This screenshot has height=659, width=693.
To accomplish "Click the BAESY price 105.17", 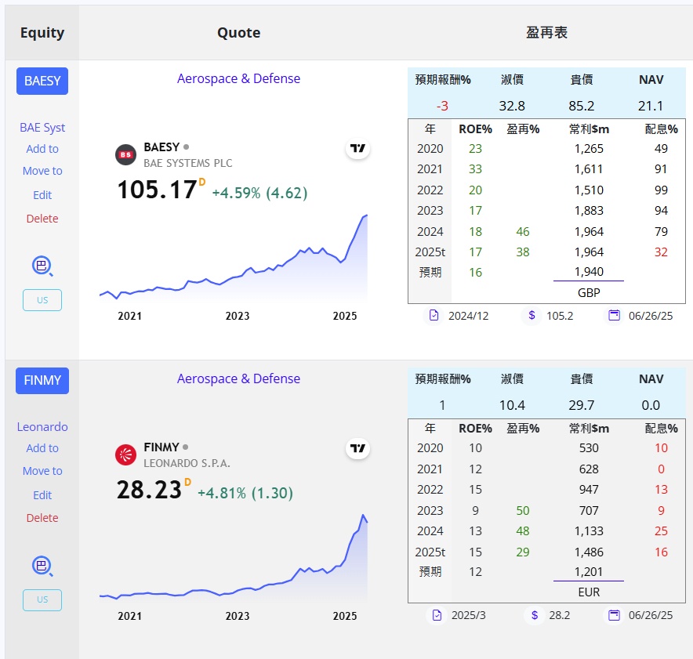I will coord(157,190).
